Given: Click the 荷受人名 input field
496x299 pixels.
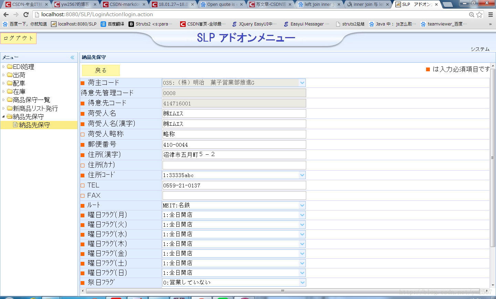Looking at the screenshot, I should click(234, 113).
